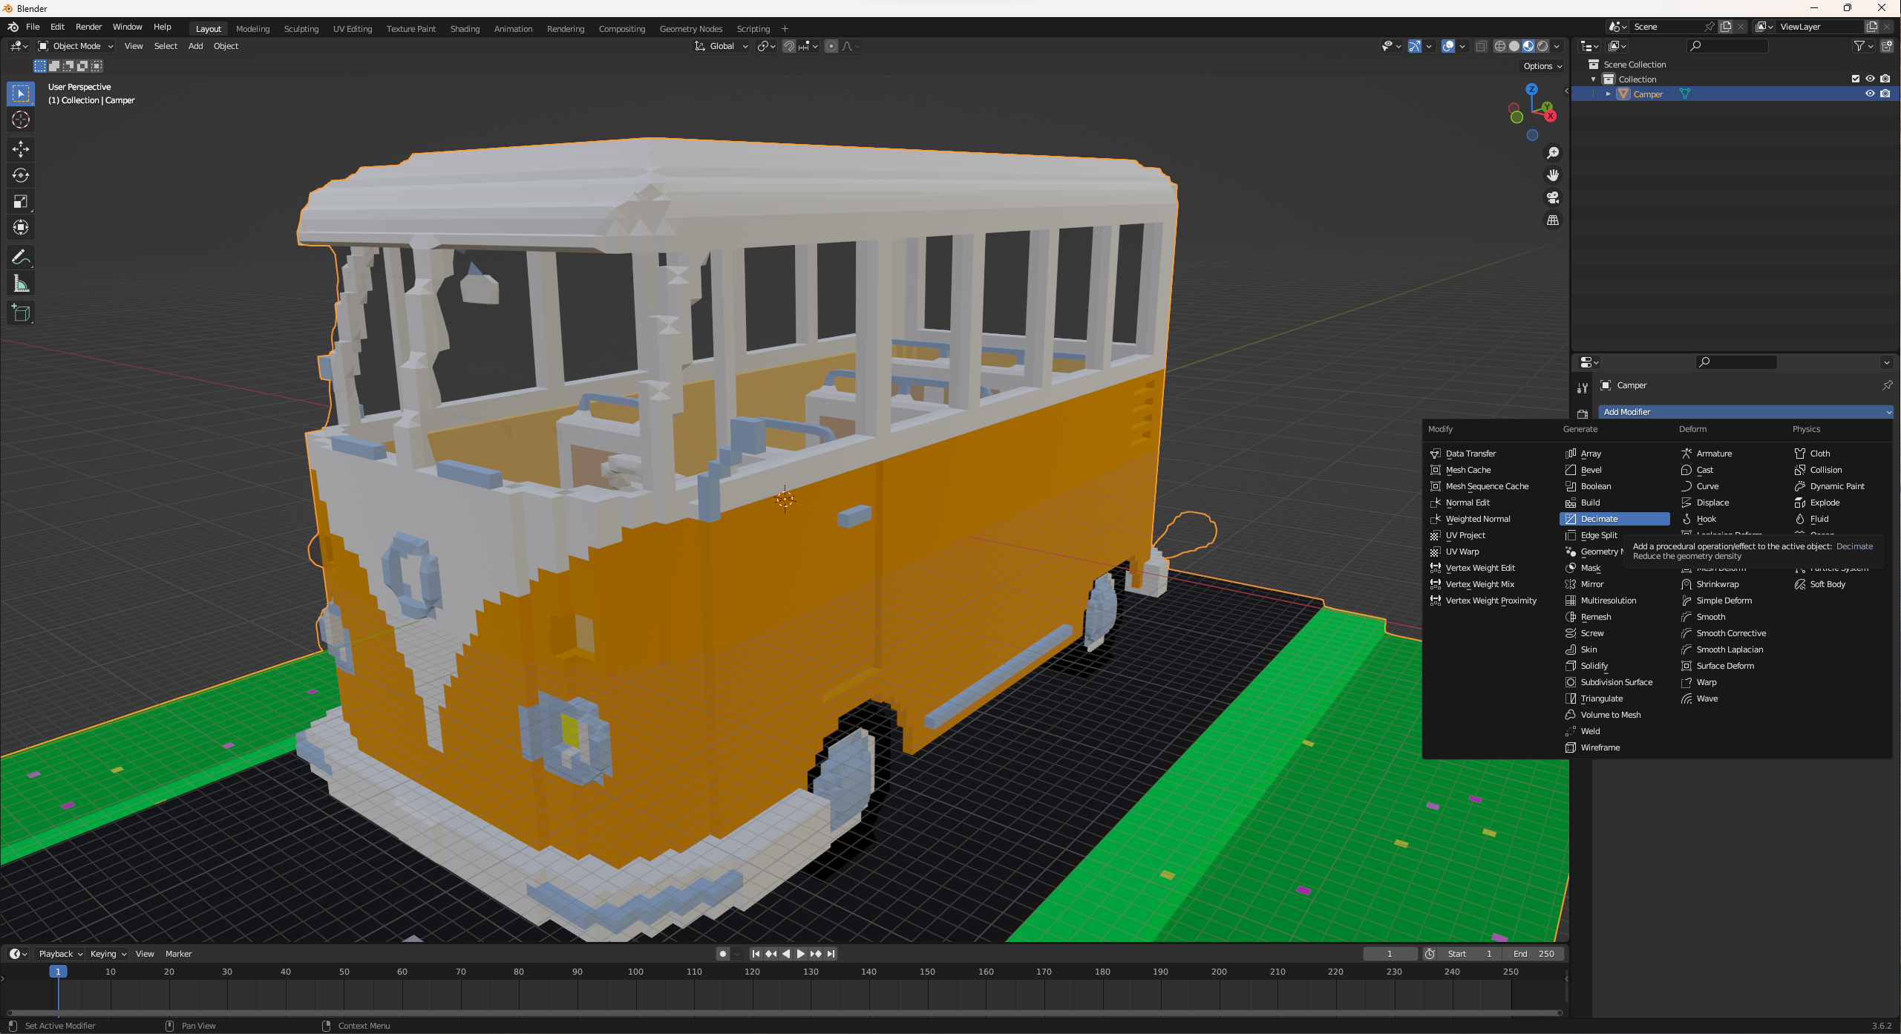1901x1034 pixels.
Task: Toggle camera view in the viewport
Action: coord(1552,197)
